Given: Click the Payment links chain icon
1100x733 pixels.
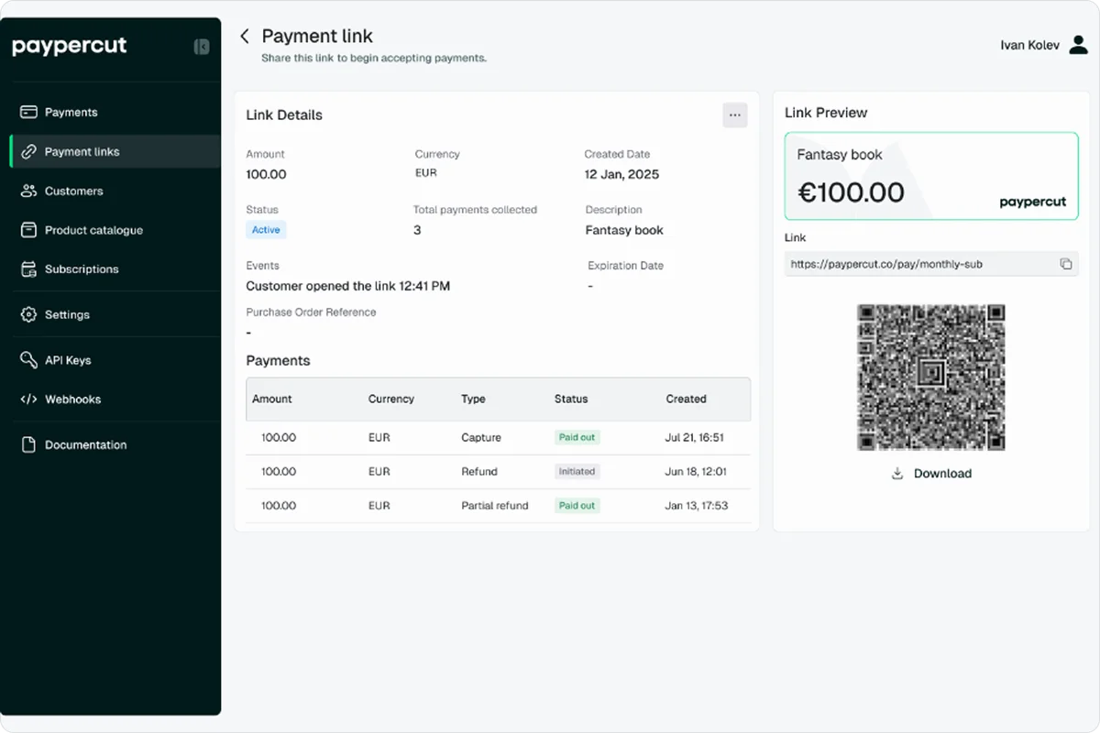Looking at the screenshot, I should point(28,151).
